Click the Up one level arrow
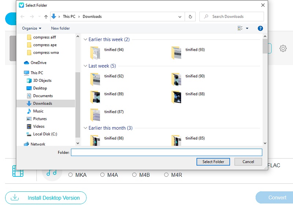Viewport: 293px width, 214px height. pyautogui.click(x=46, y=17)
